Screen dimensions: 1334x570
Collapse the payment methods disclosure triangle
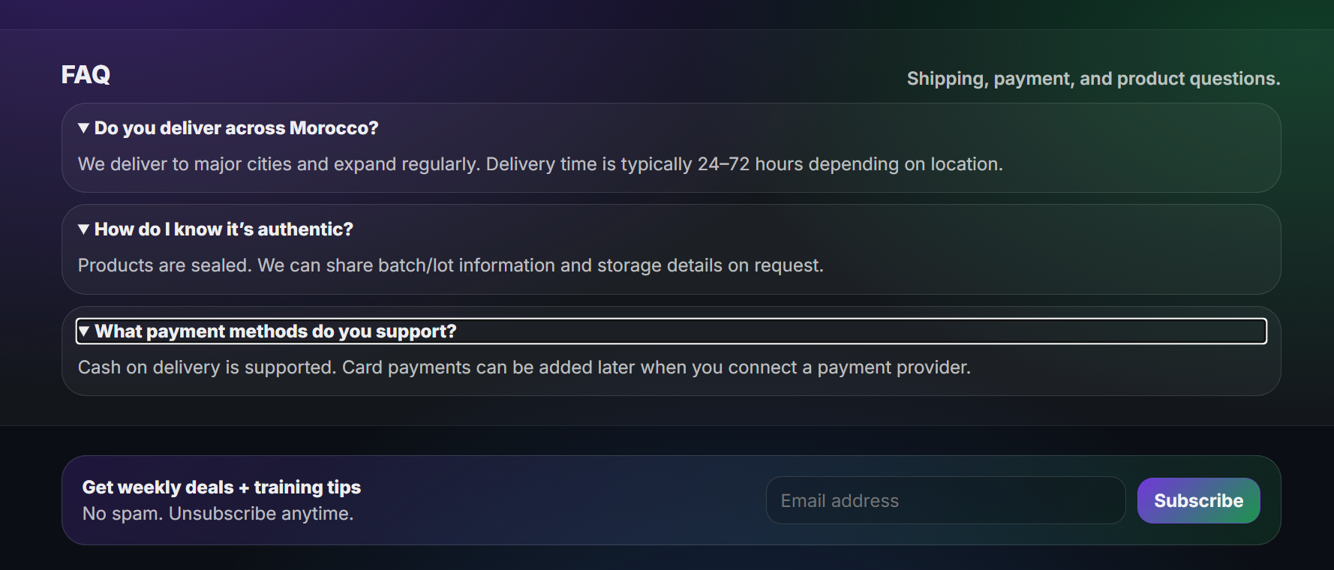click(x=84, y=331)
